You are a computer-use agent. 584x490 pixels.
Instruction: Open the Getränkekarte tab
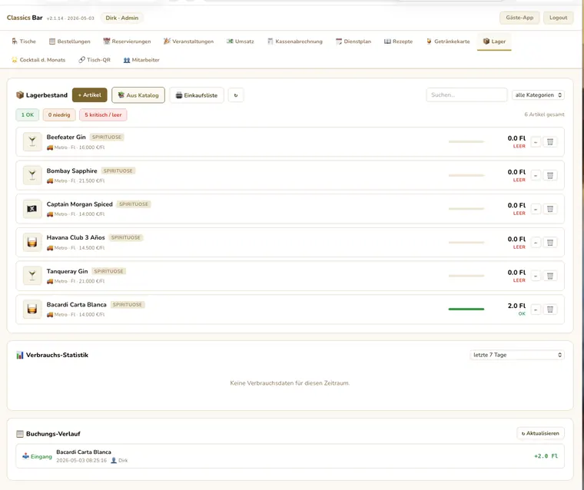point(448,41)
